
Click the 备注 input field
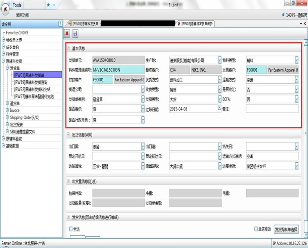[x=272, y=109]
